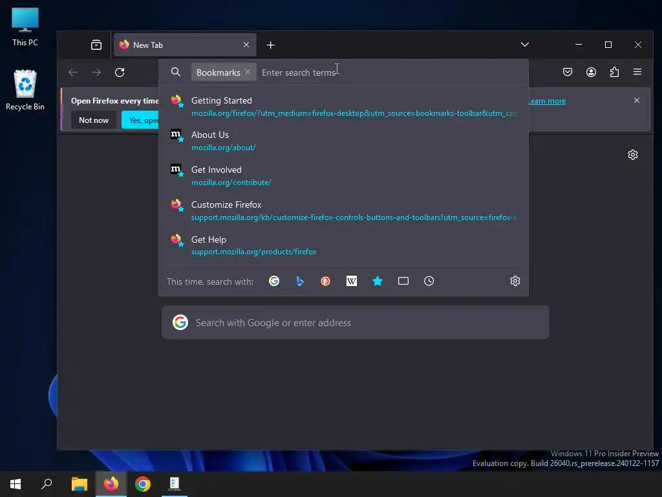Switch to the New Tab tab

(x=185, y=45)
